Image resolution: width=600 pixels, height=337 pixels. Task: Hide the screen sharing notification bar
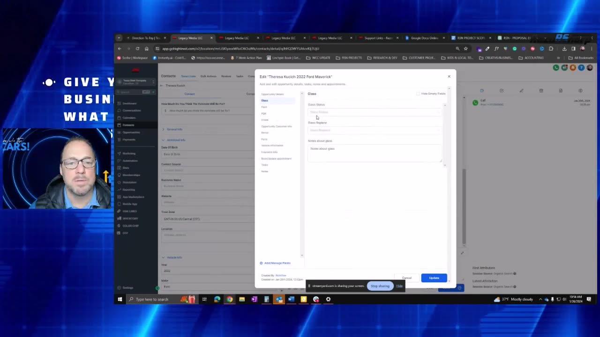(399, 286)
